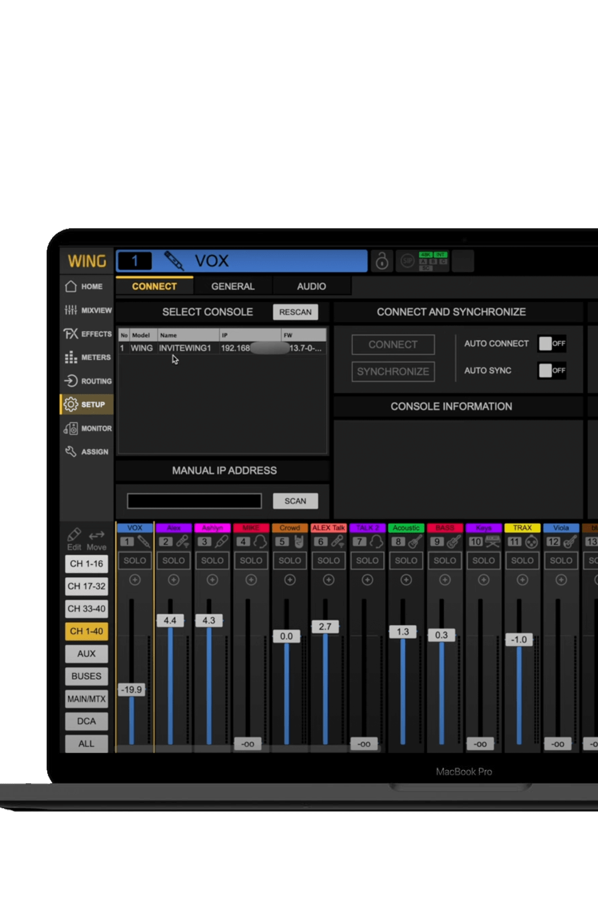The width and height of the screenshot is (598, 910).
Task: Open the Monitor section
Action: click(x=87, y=428)
